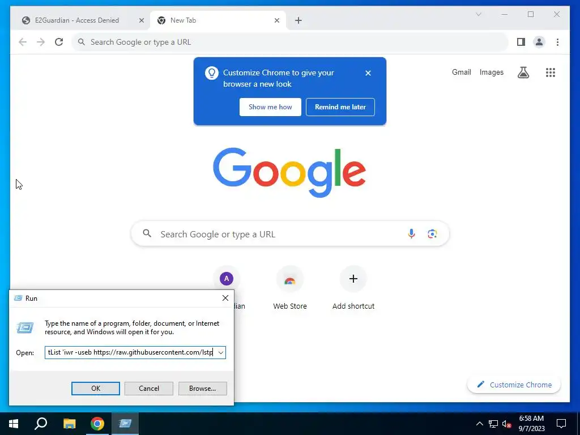
Task: Open the taskbar clock showing 6:58 AM
Action: (x=531, y=424)
